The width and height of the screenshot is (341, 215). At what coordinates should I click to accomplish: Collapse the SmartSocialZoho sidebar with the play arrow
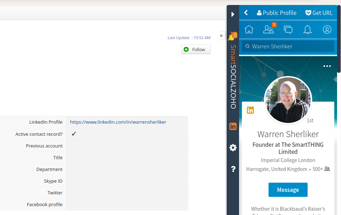pyautogui.click(x=233, y=14)
